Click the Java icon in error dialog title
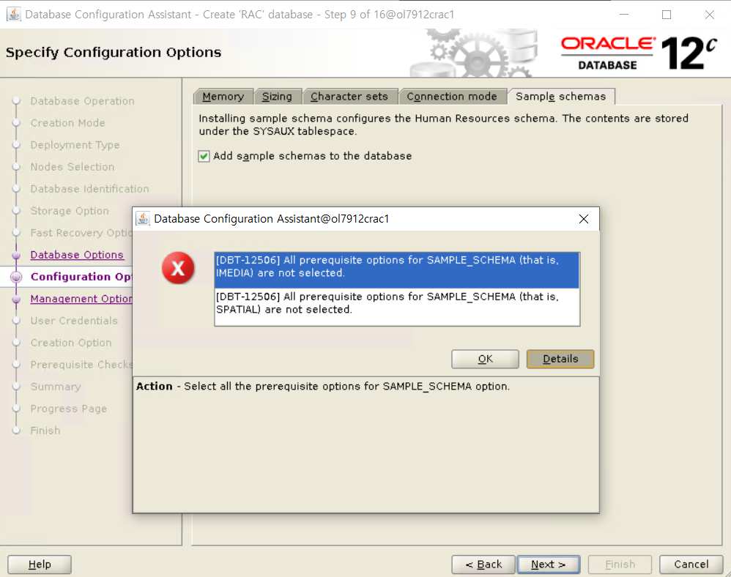731x577 pixels. (x=143, y=219)
